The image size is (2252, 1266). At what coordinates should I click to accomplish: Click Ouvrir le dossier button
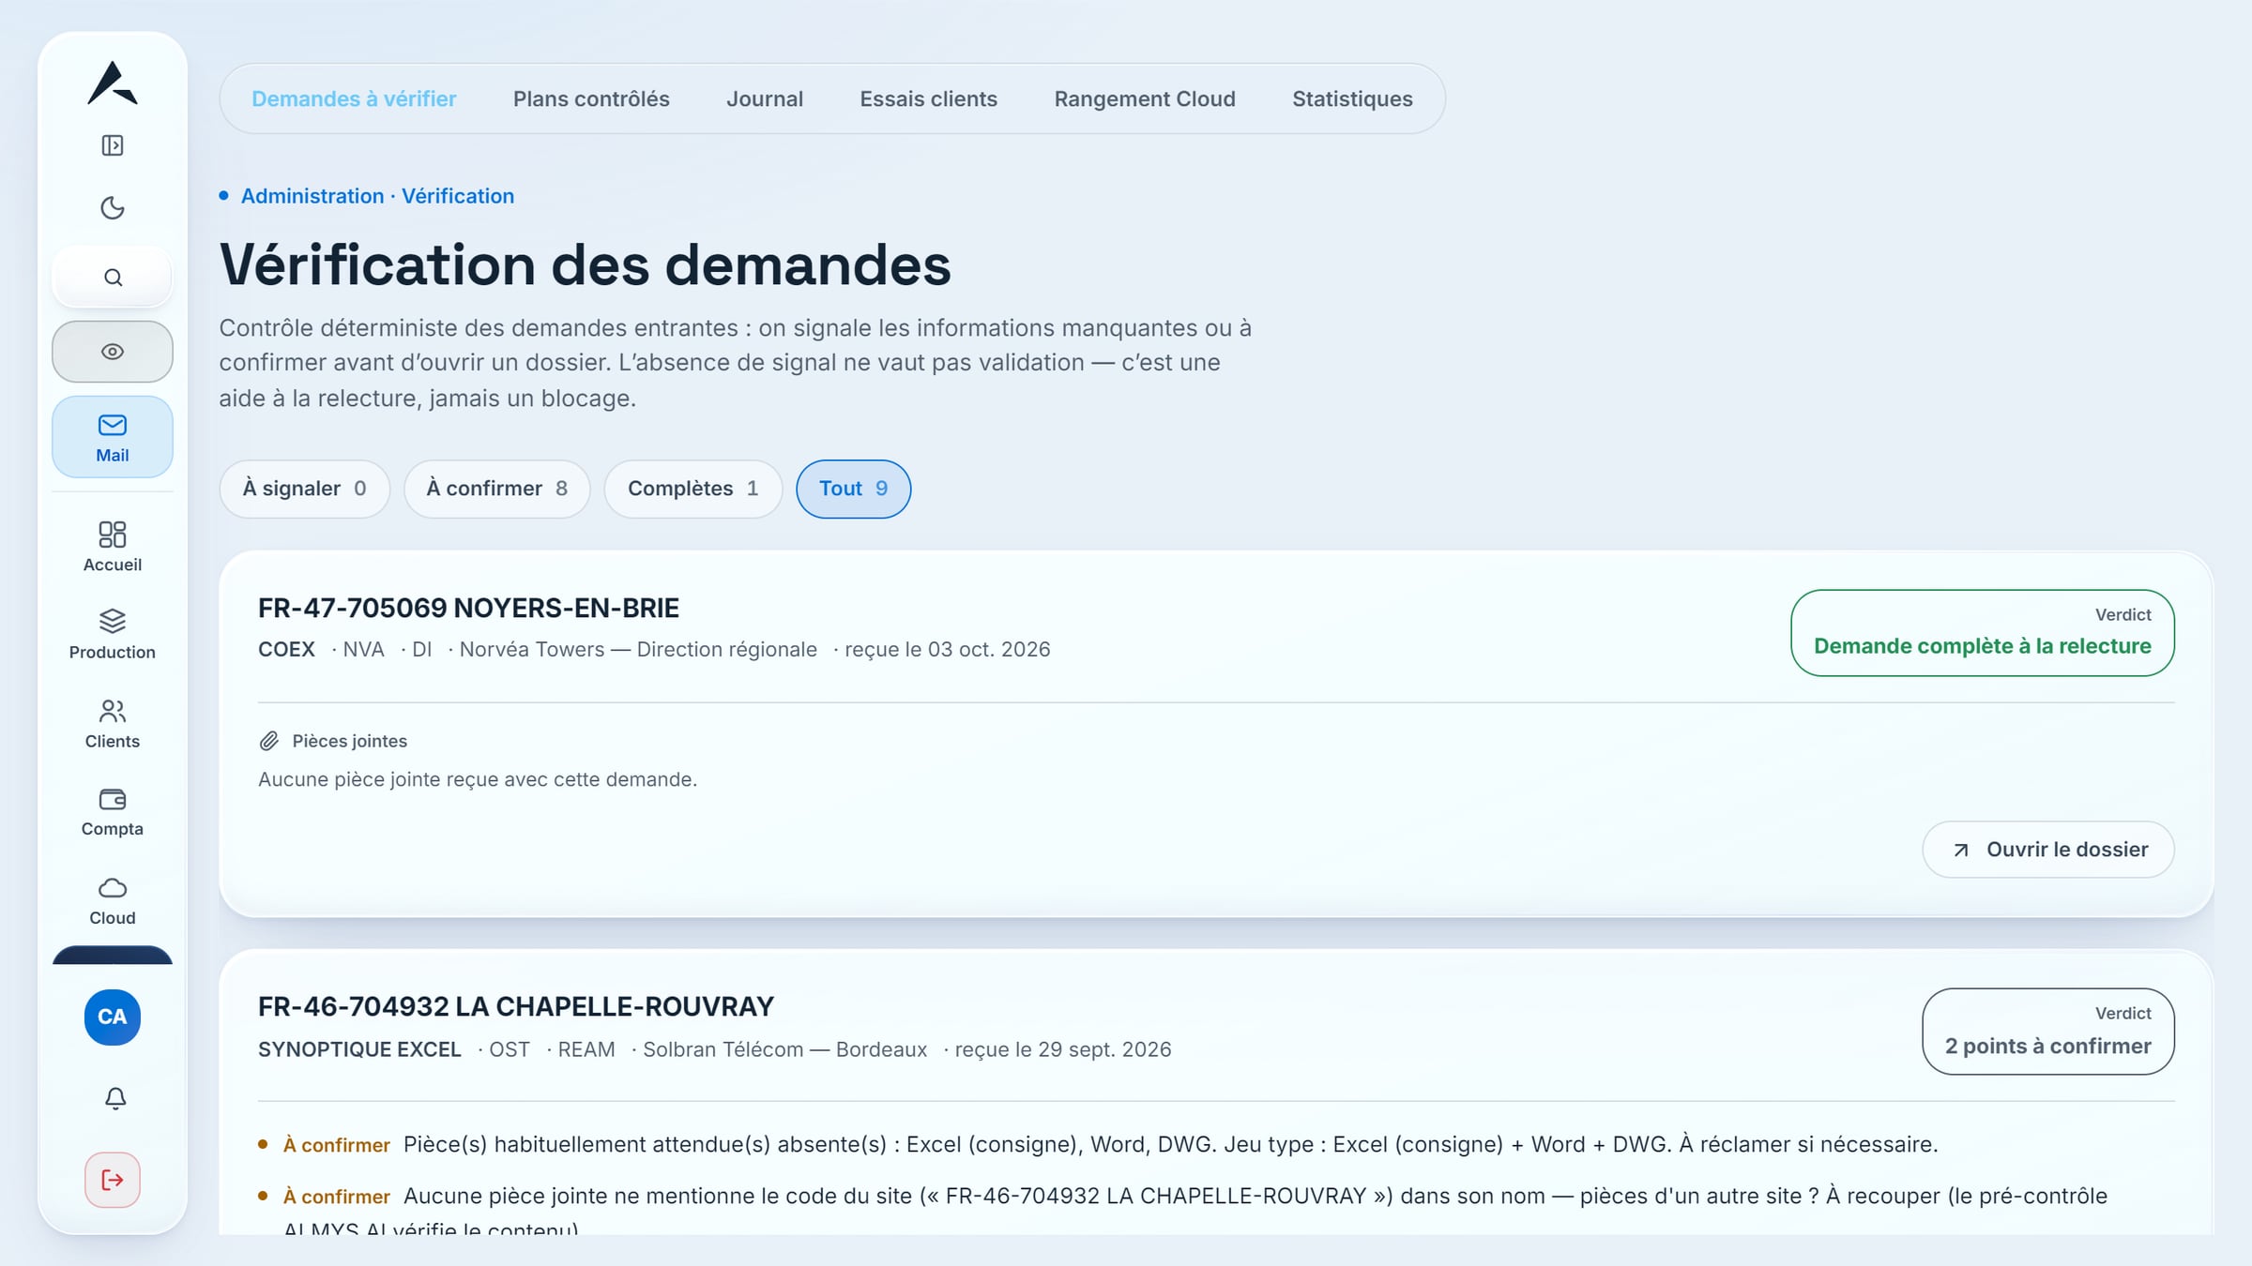tap(2048, 850)
